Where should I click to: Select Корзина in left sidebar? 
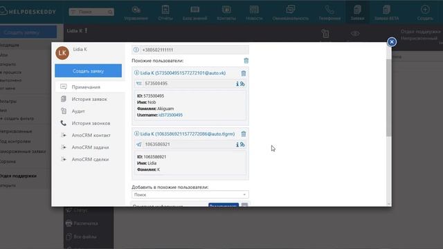[x=8, y=161]
